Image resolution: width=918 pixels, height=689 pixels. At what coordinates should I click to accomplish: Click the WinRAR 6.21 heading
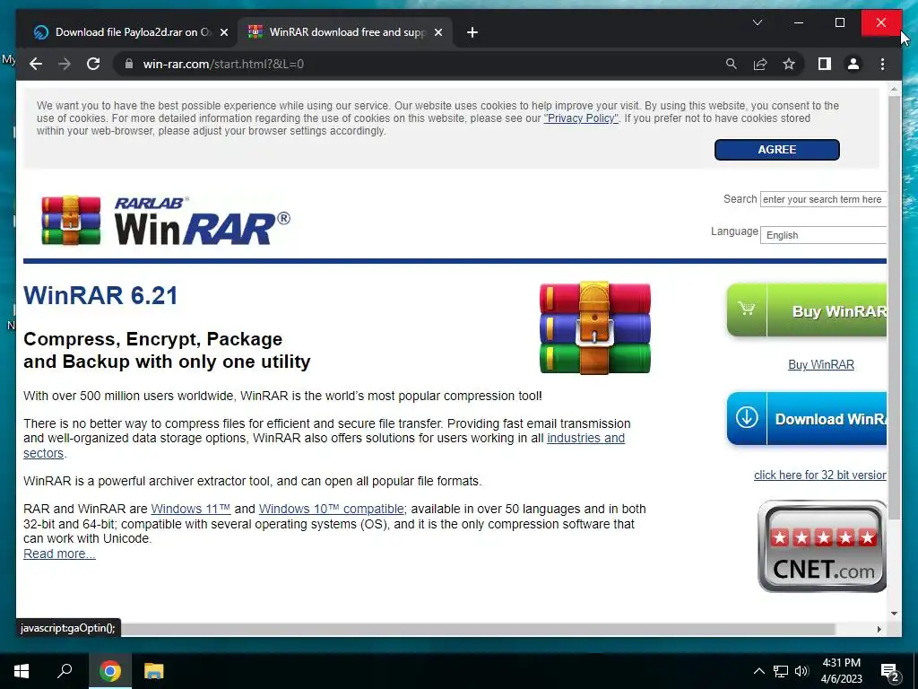coord(100,295)
